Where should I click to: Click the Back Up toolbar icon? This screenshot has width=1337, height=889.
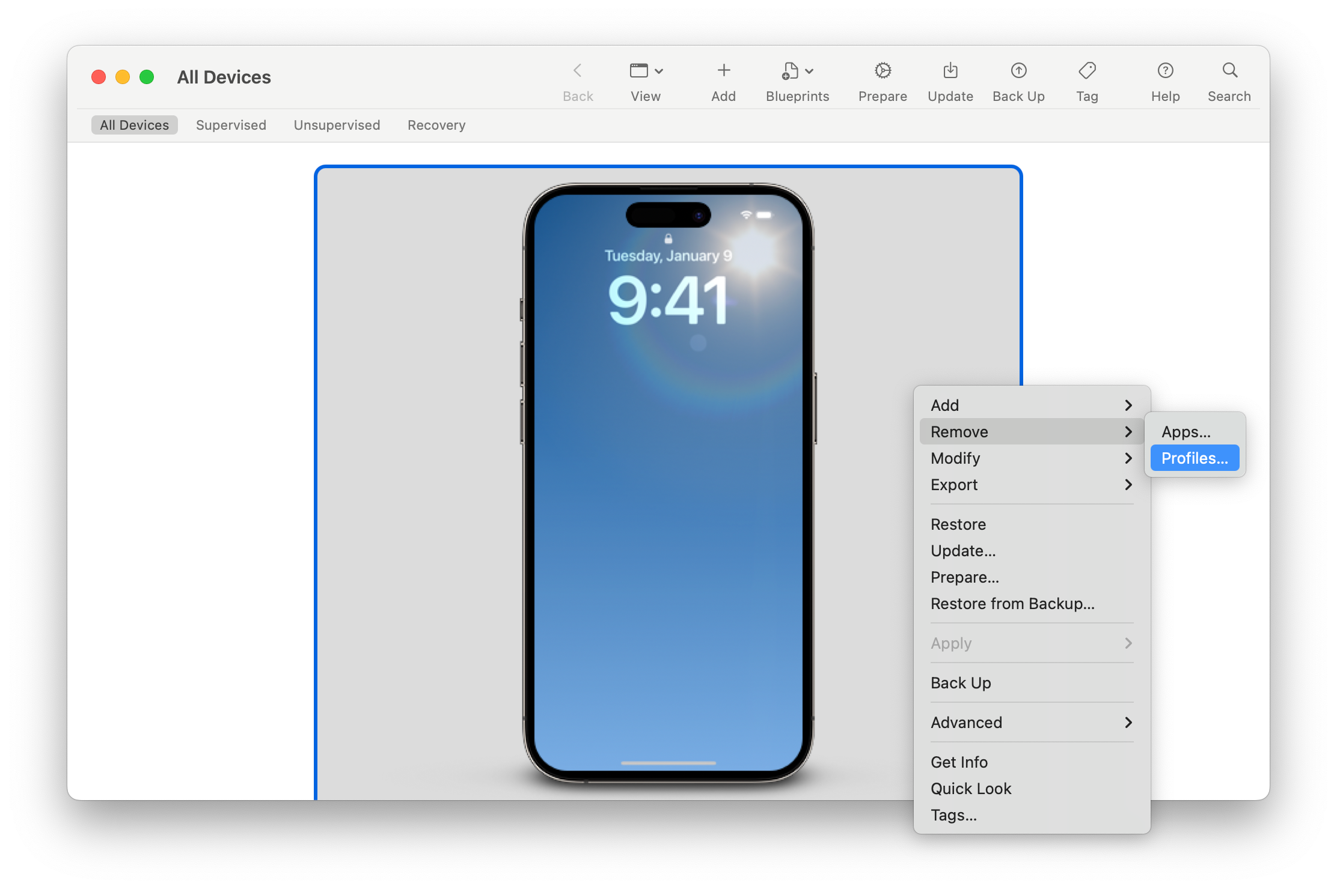pyautogui.click(x=1018, y=71)
